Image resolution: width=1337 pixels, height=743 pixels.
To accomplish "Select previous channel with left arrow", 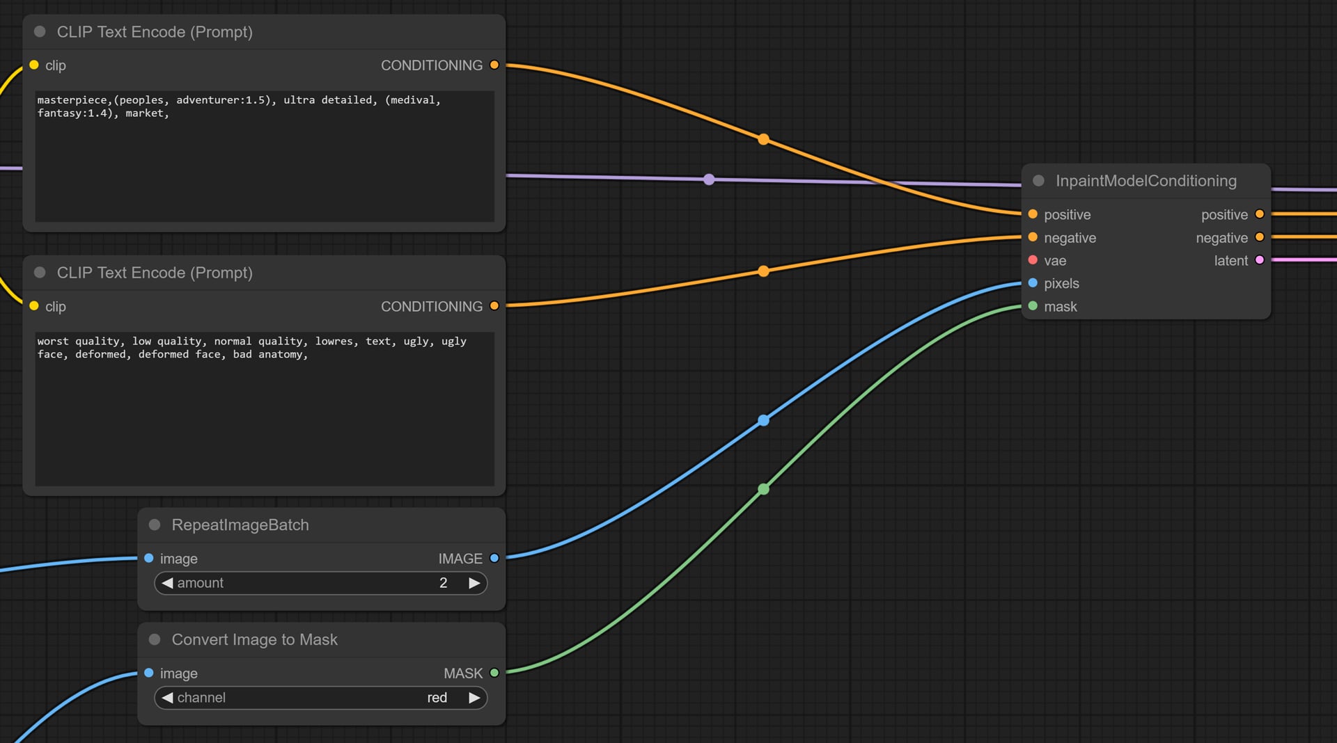I will point(167,698).
